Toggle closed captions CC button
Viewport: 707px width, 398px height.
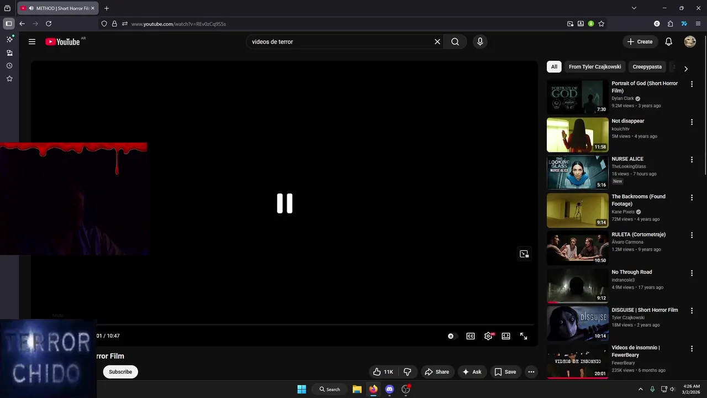click(x=471, y=336)
